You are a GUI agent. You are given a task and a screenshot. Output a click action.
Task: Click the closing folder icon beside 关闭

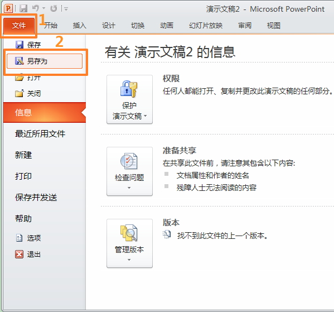(x=20, y=93)
